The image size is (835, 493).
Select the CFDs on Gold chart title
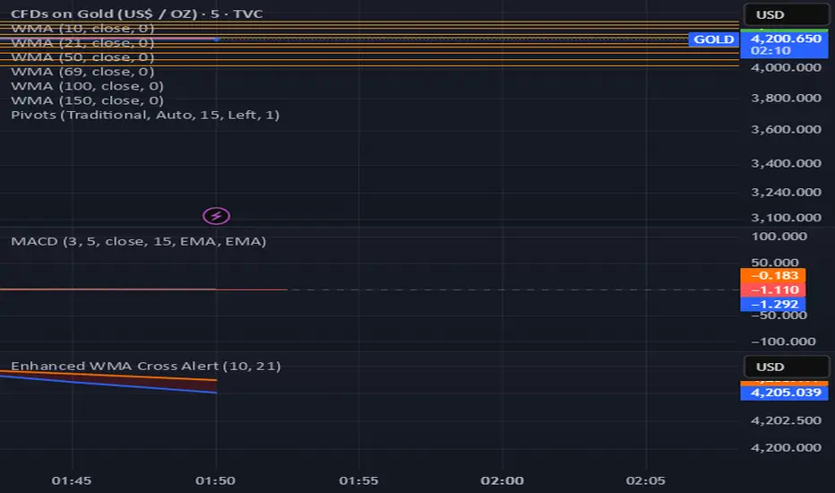137,13
